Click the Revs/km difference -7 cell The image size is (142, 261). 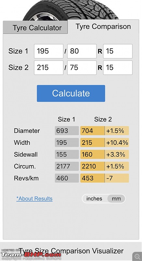point(117,178)
